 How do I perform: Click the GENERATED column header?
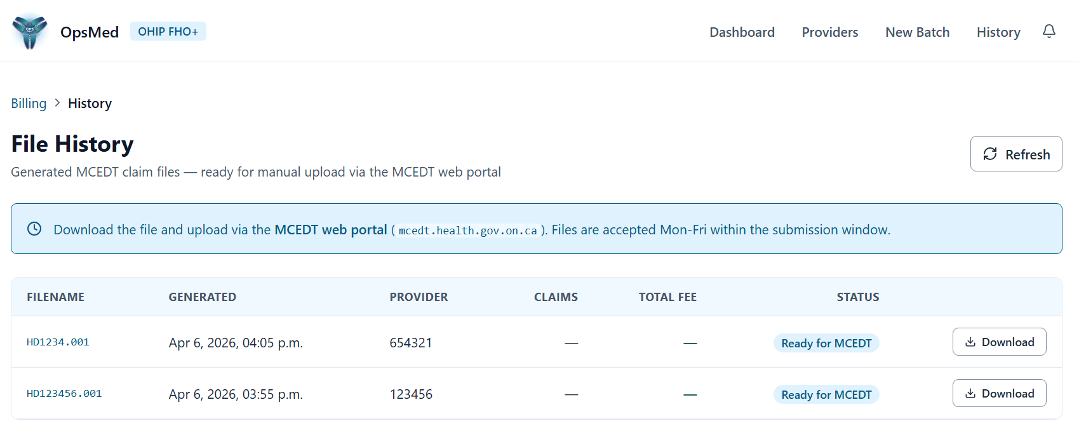(203, 297)
